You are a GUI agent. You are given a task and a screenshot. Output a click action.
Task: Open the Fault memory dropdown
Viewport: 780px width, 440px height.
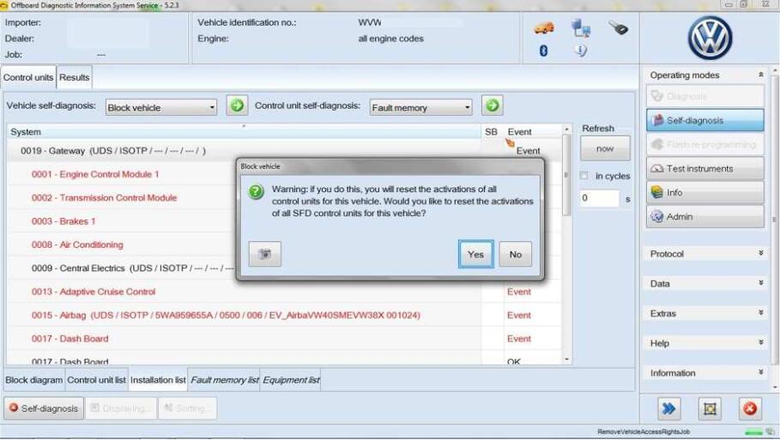coord(420,107)
